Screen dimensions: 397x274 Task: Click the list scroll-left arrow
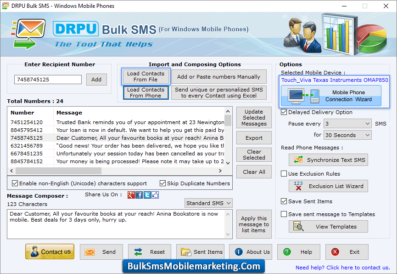click(11, 171)
